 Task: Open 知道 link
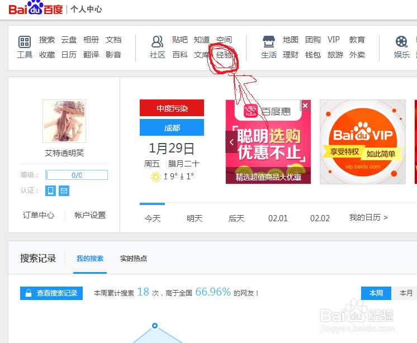[202, 40]
